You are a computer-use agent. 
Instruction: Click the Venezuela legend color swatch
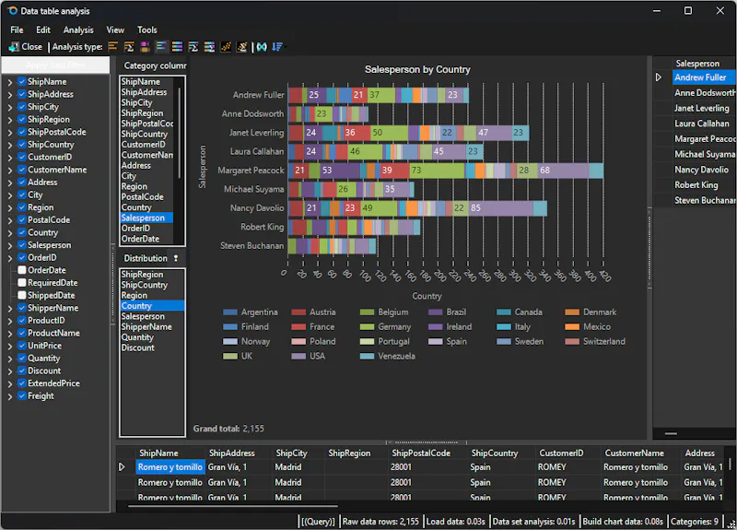pyautogui.click(x=367, y=356)
